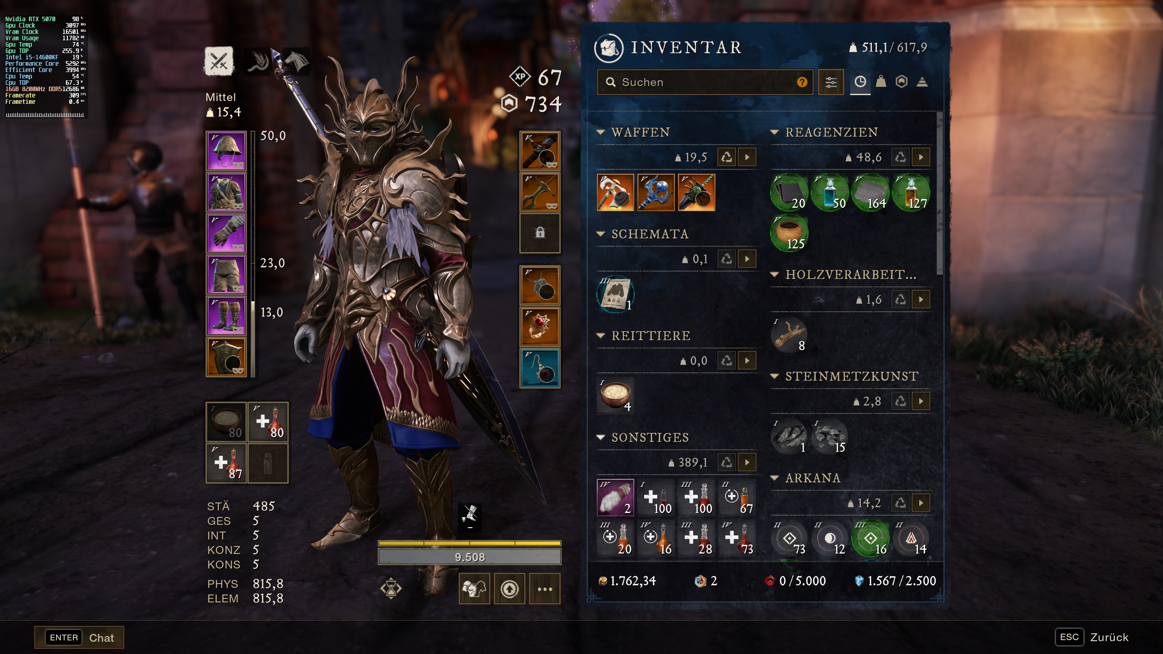This screenshot has width=1163, height=654.
Task: Toggle the crossed swords weapon-set icon
Action: (219, 61)
